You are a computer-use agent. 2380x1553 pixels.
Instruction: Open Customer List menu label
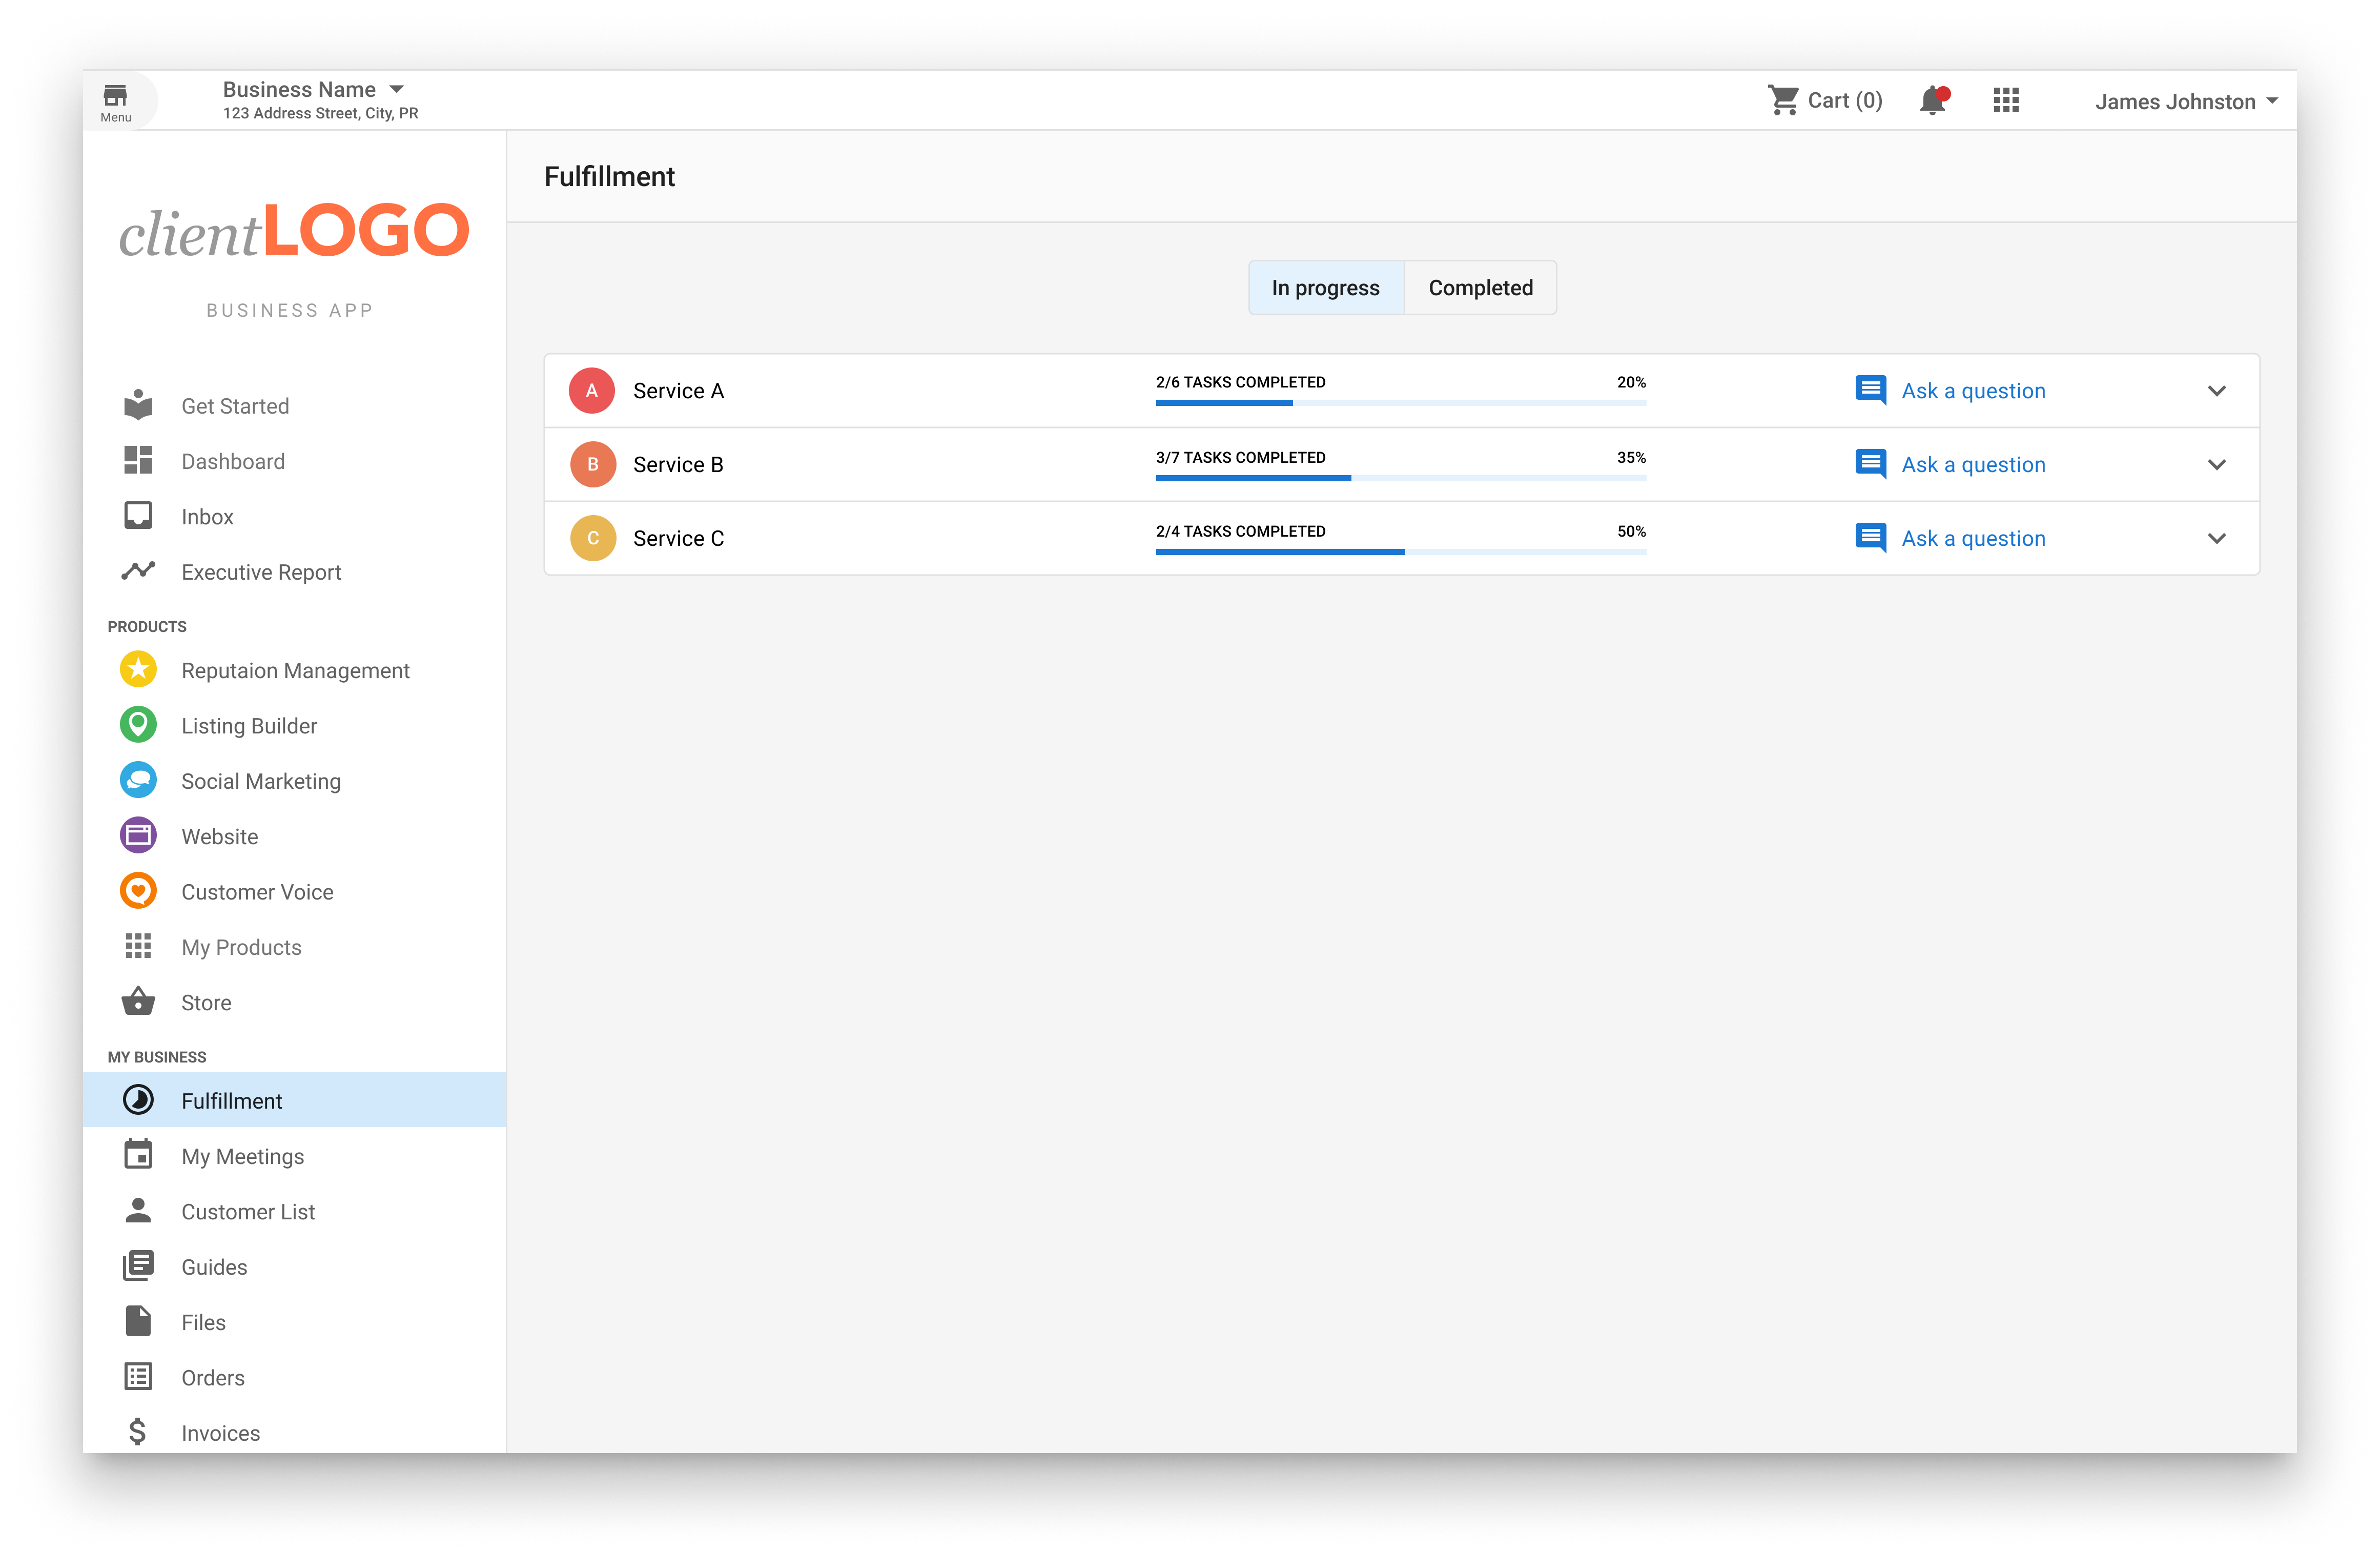pyautogui.click(x=248, y=1211)
